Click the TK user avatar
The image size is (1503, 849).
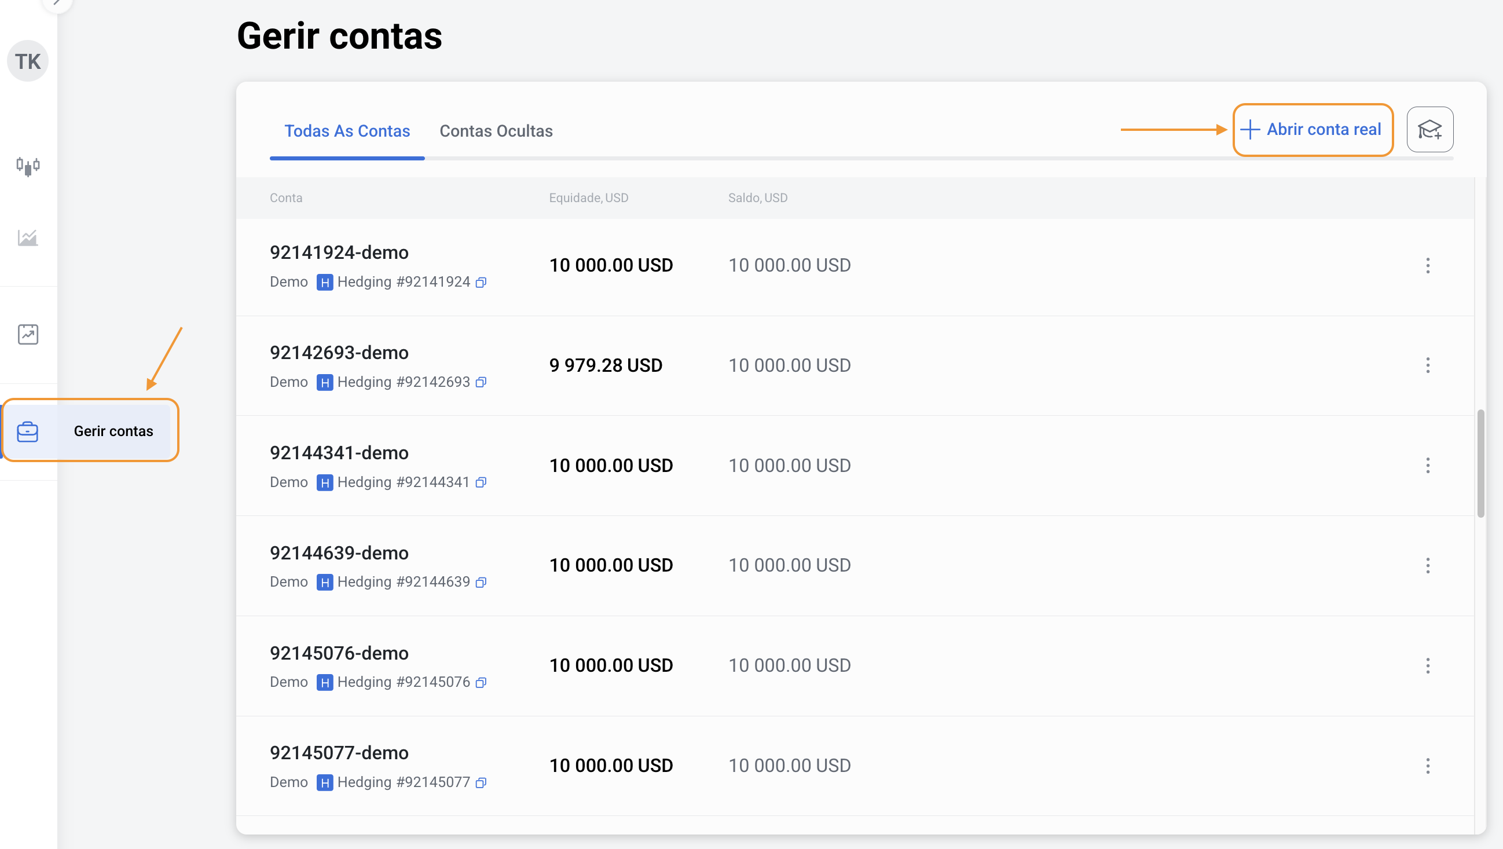(x=27, y=61)
